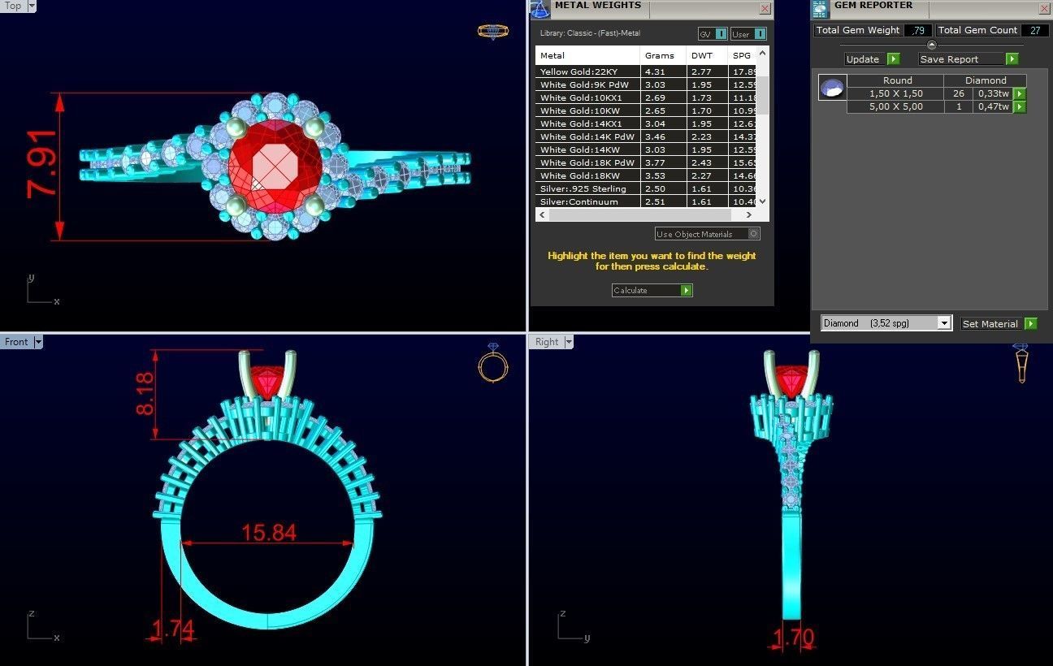Click the metal list scroll left arrow

point(541,214)
